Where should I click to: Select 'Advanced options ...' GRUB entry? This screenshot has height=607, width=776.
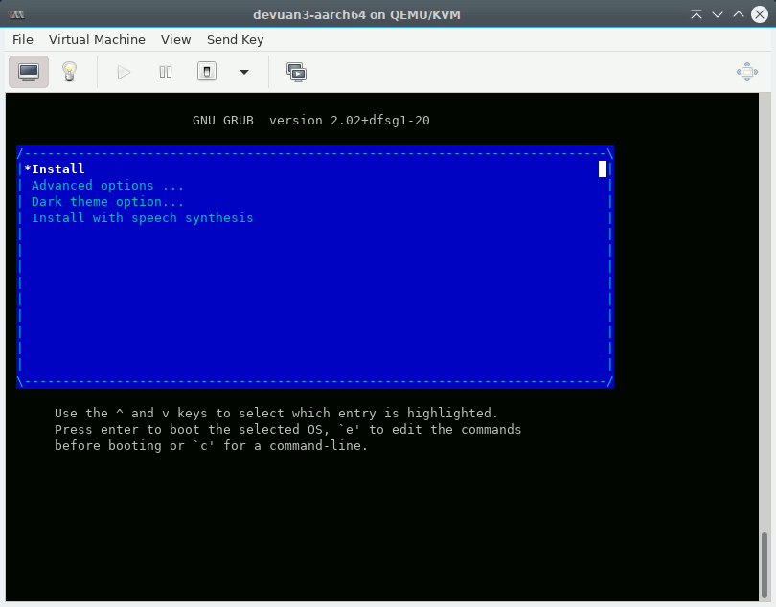pos(314,186)
